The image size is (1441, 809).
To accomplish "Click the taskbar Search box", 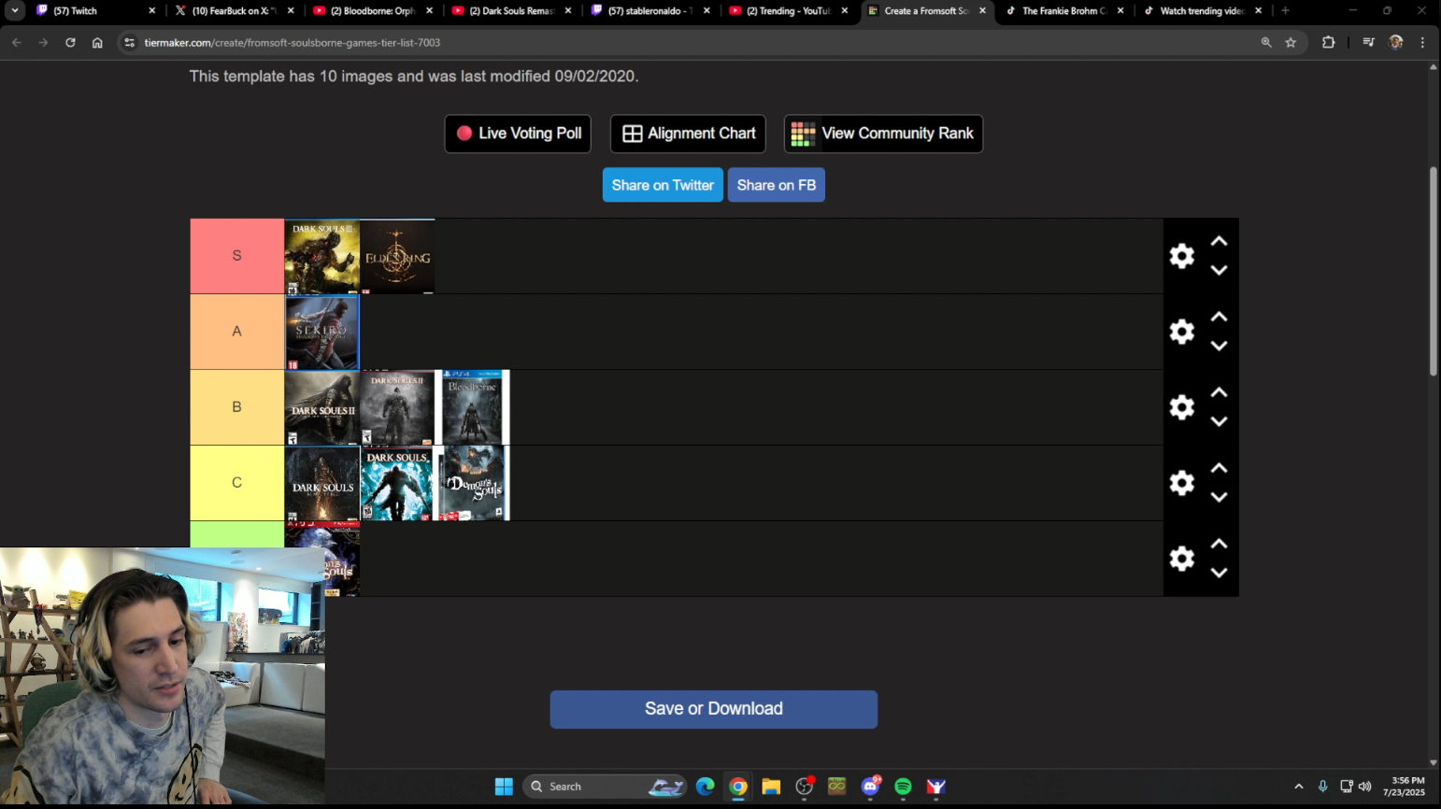I will (606, 787).
